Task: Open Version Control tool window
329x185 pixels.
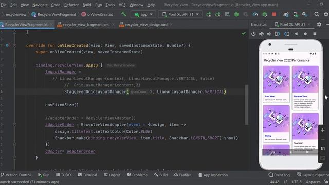Action: (x=16, y=175)
